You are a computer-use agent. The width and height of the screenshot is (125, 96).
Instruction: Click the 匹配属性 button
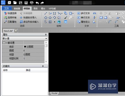10,22
